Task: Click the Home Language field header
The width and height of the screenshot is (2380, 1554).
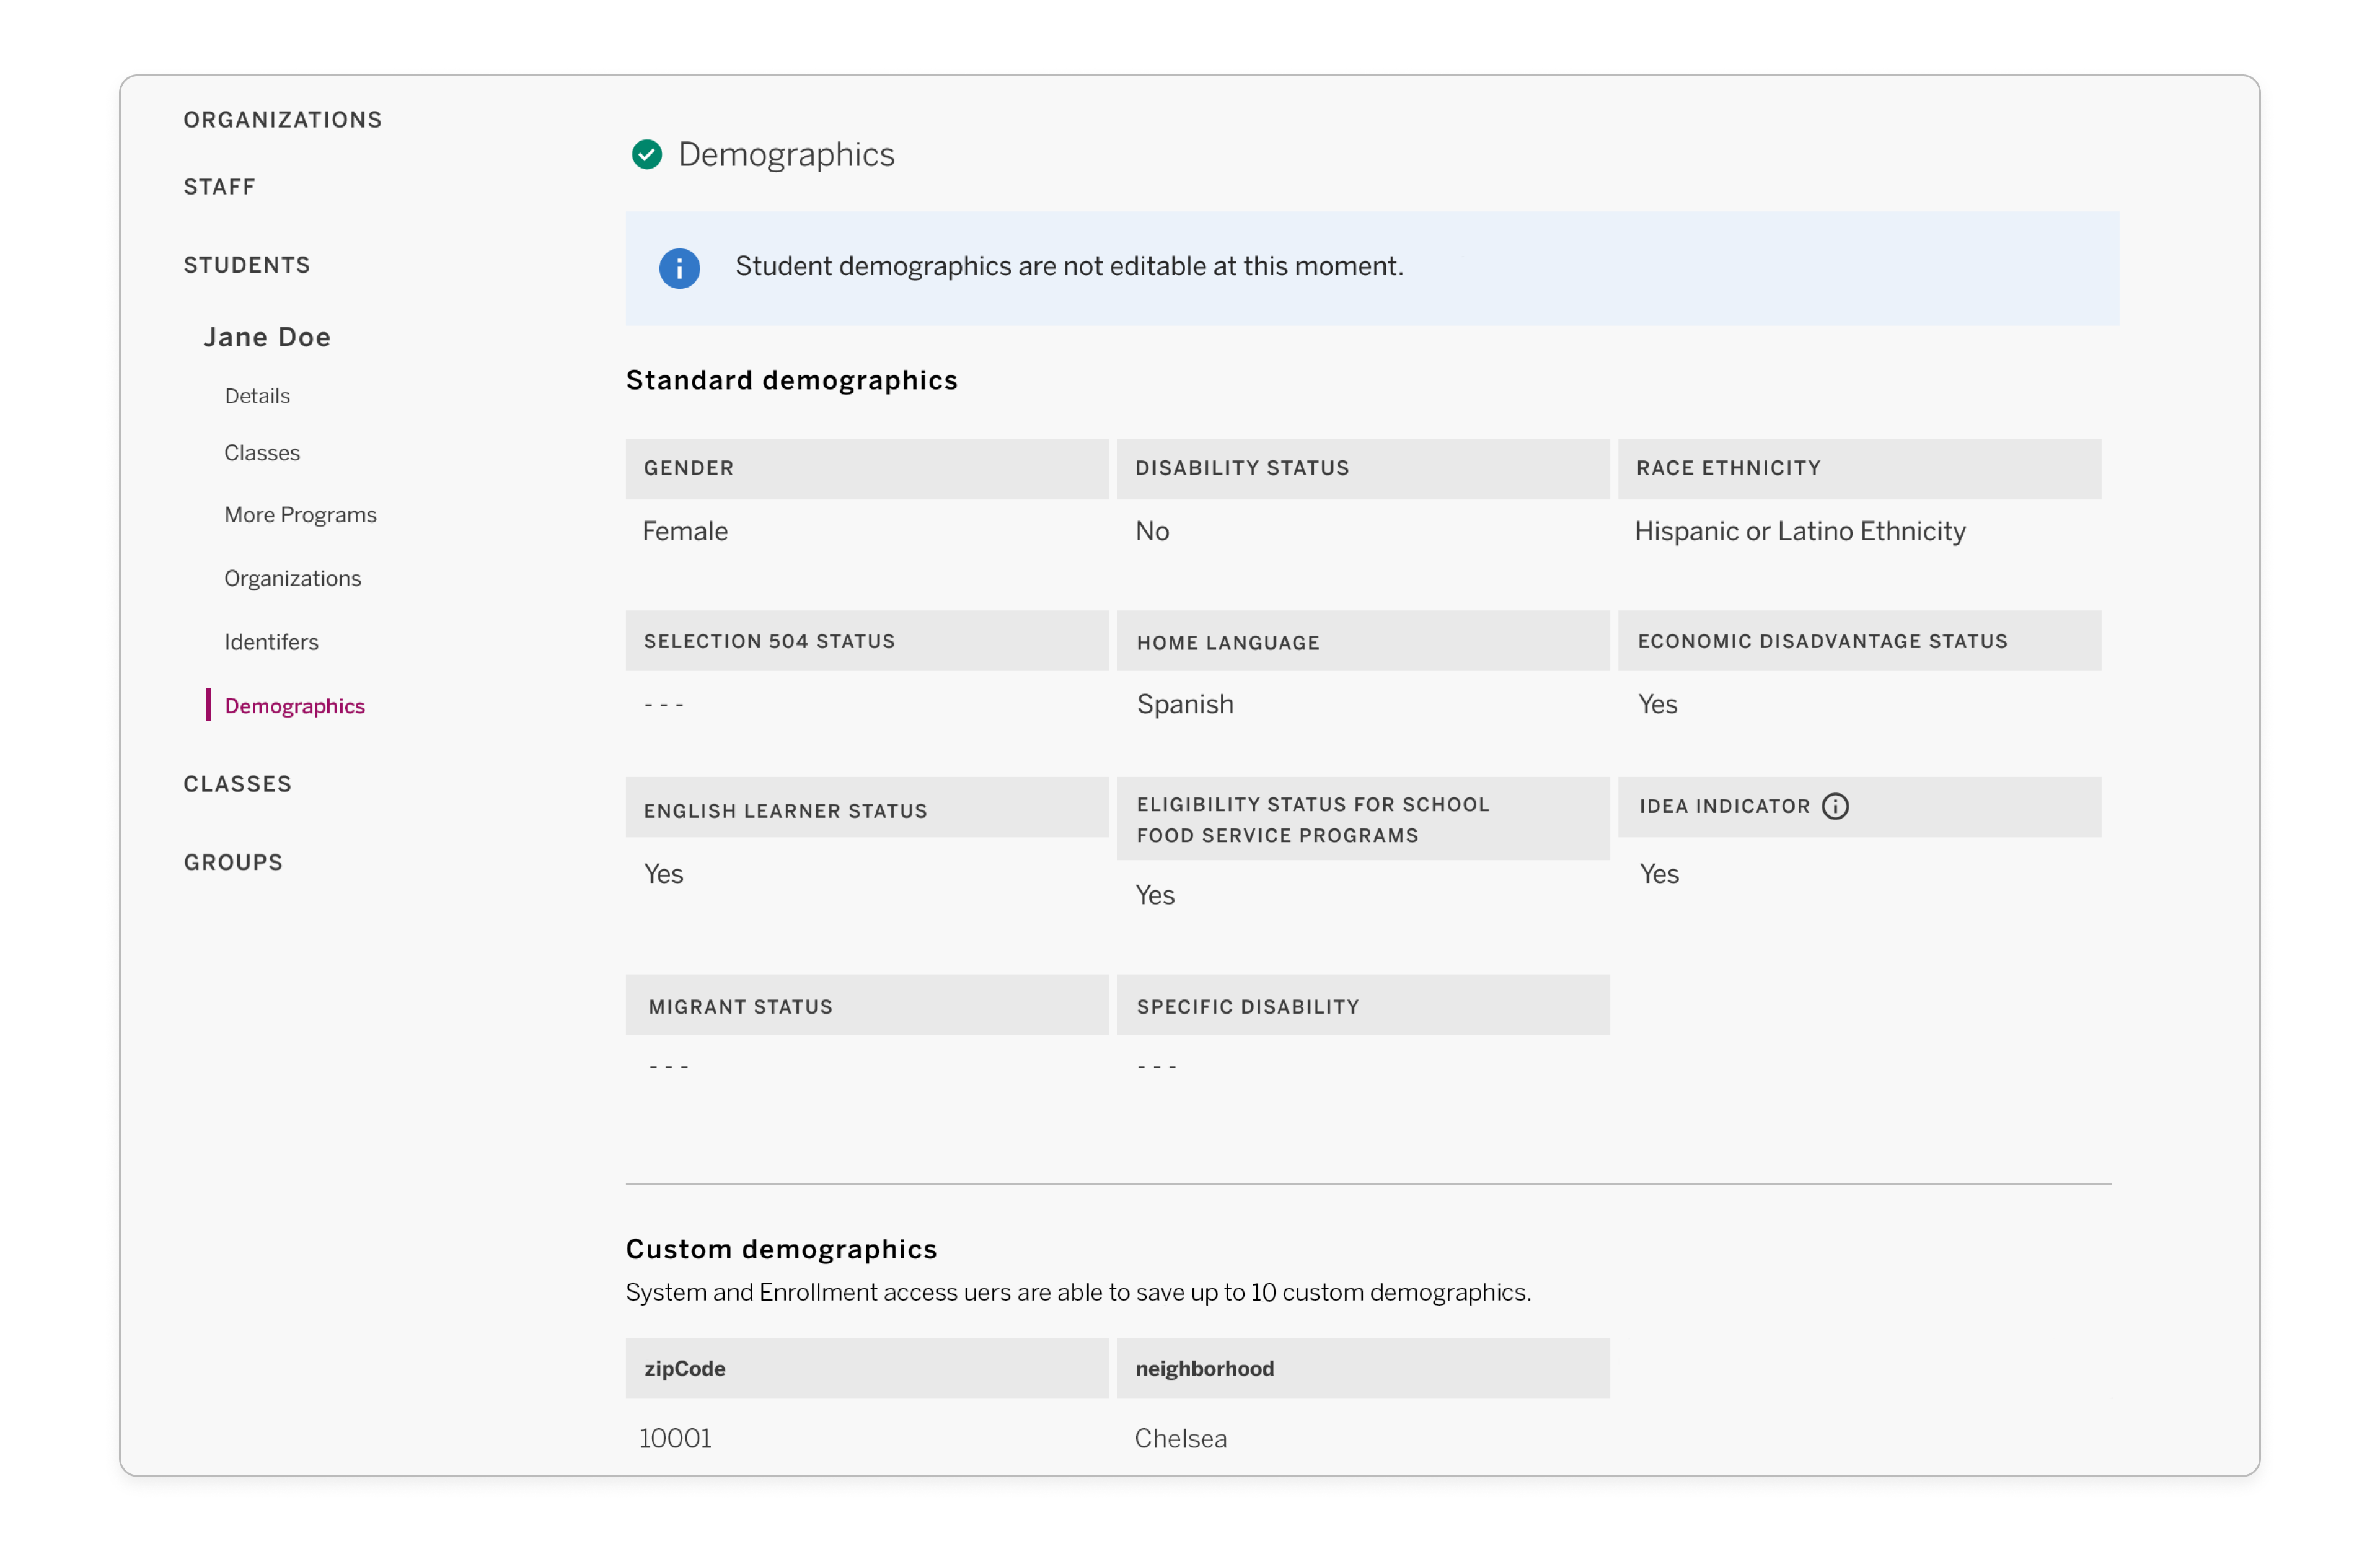Action: 1227,643
